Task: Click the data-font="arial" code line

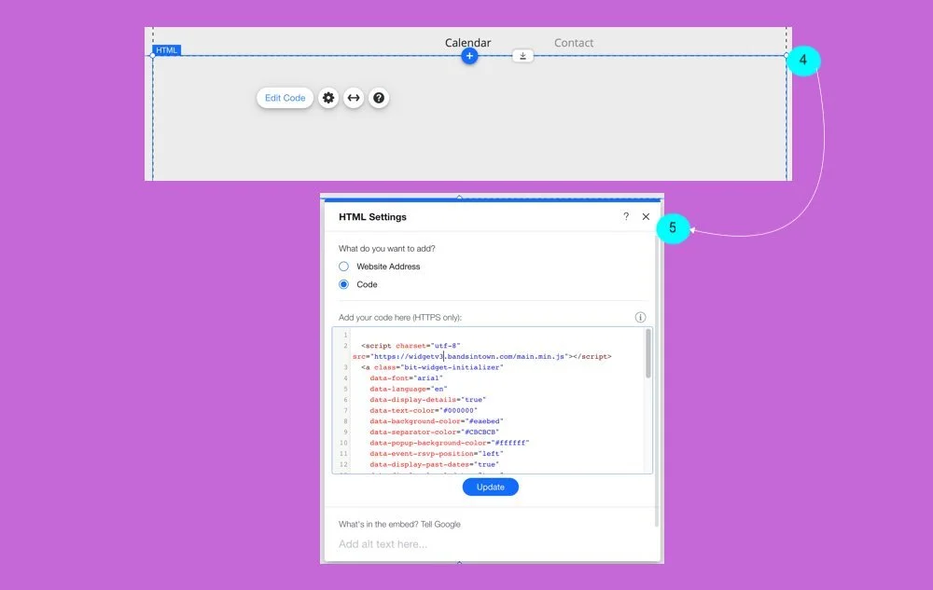Action: coord(407,377)
